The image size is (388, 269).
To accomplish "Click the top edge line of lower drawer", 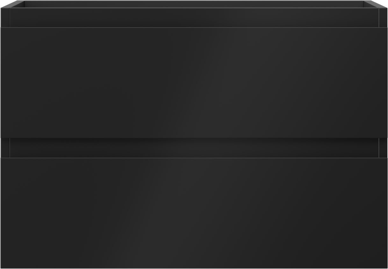I will tap(194, 158).
